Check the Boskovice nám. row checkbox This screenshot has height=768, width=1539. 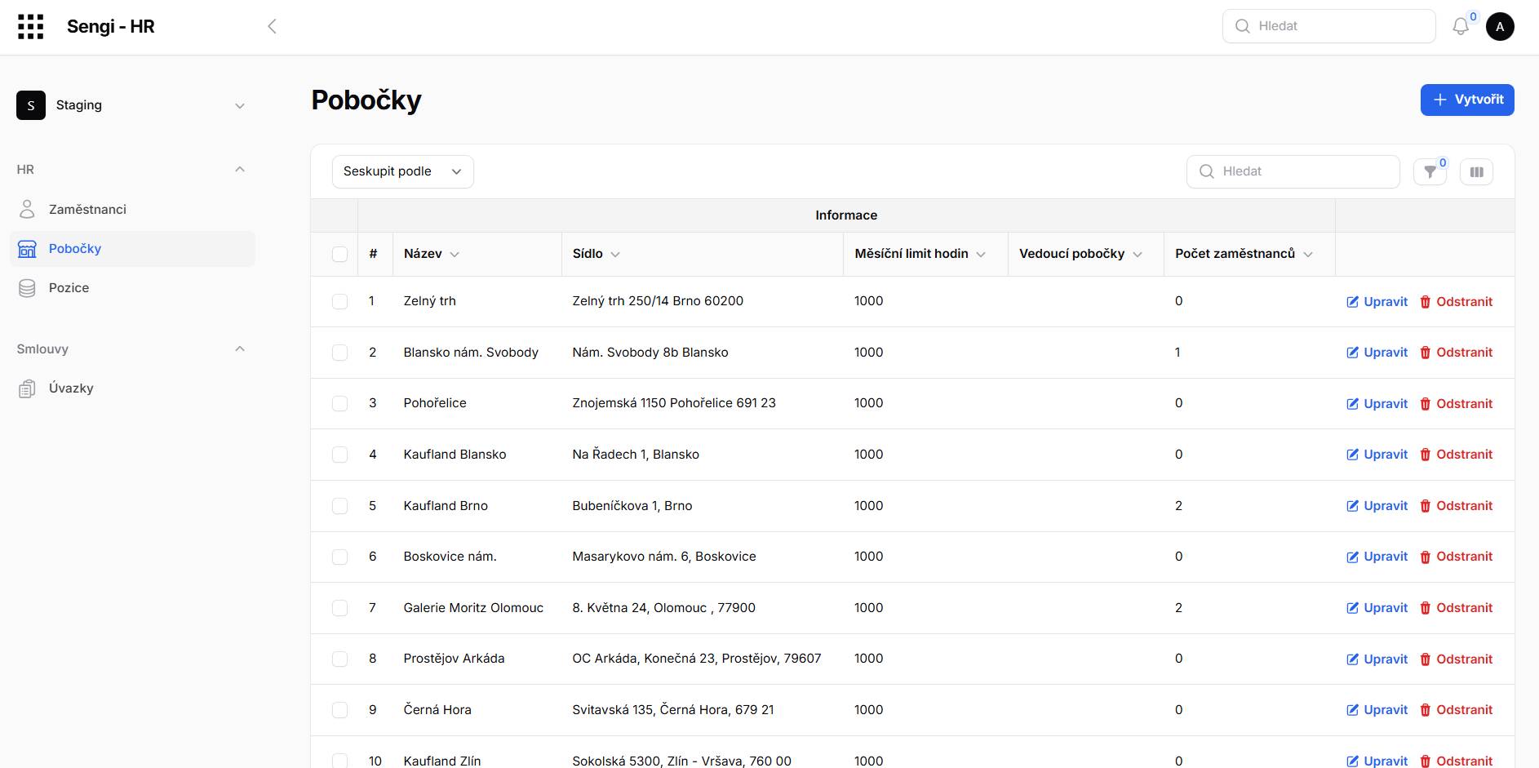pyautogui.click(x=340, y=557)
